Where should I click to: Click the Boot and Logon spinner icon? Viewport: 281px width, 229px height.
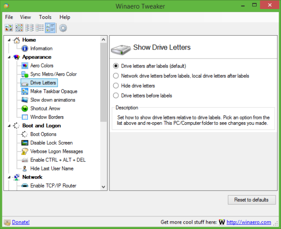point(17,126)
